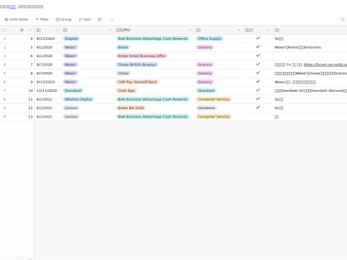Select the 4x note cell
The image size is (347, 260).
point(310,108)
